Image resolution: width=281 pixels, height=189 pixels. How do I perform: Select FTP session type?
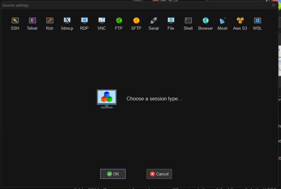(x=119, y=21)
